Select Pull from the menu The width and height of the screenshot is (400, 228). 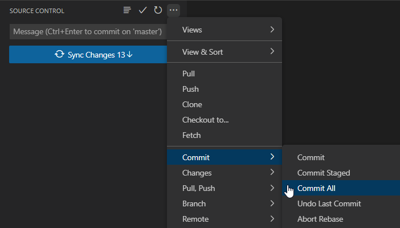pos(189,74)
